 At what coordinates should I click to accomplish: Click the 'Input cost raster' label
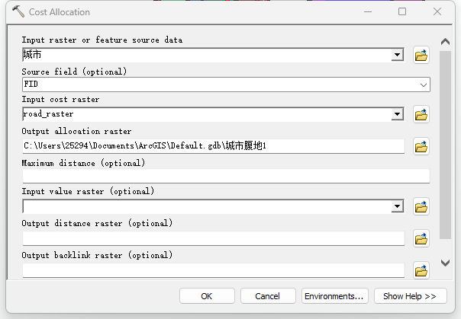[x=60, y=100]
